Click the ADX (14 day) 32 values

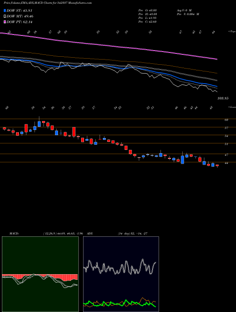click(133, 234)
